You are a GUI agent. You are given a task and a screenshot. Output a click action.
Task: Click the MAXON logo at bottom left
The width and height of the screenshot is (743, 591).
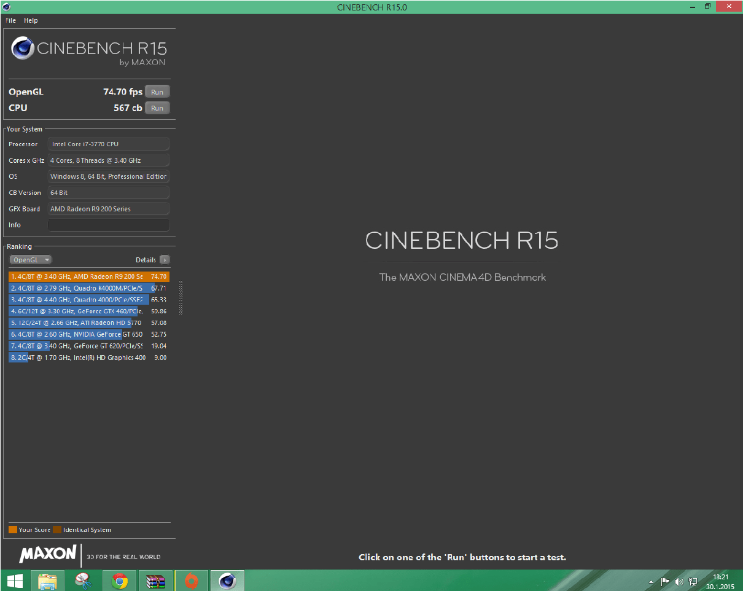pyautogui.click(x=48, y=554)
